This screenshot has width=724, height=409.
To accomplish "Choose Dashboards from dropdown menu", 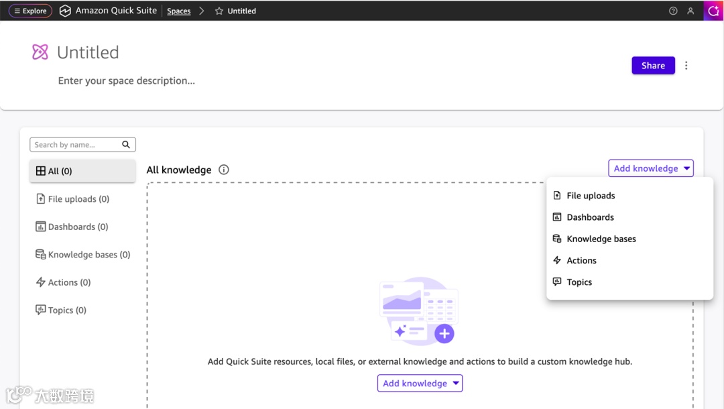I will click(629, 217).
